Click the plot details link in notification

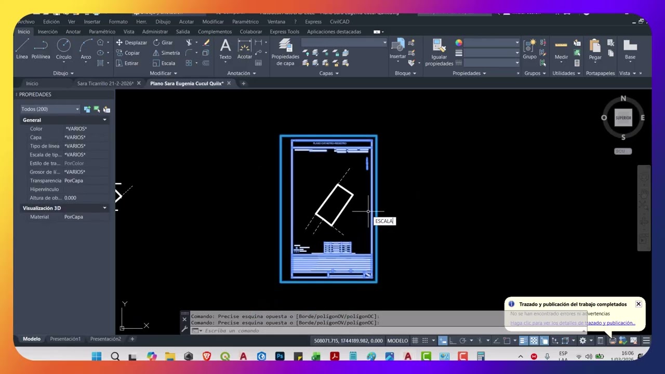pyautogui.click(x=573, y=323)
